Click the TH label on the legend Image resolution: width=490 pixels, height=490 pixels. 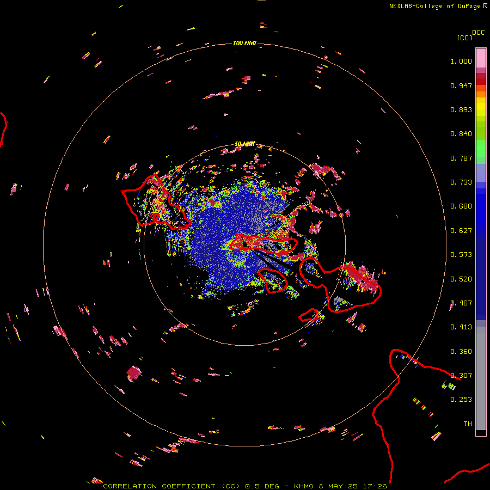tap(468, 424)
